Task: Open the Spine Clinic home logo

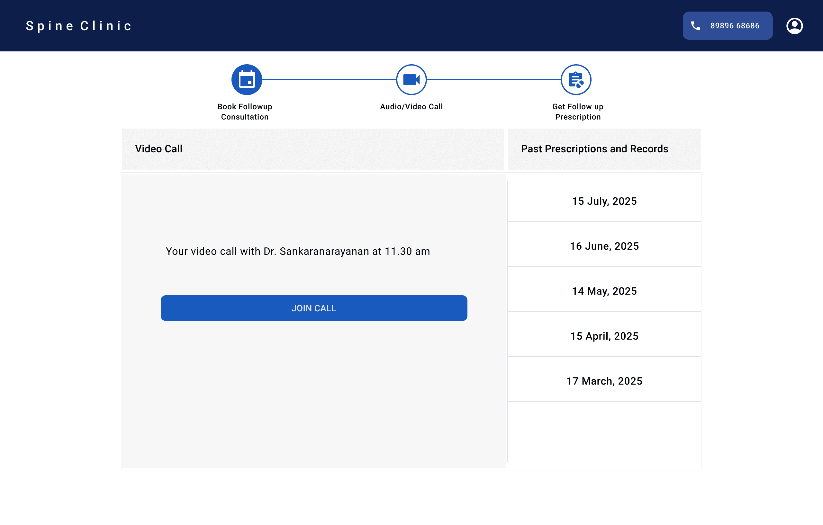Action: point(79,26)
